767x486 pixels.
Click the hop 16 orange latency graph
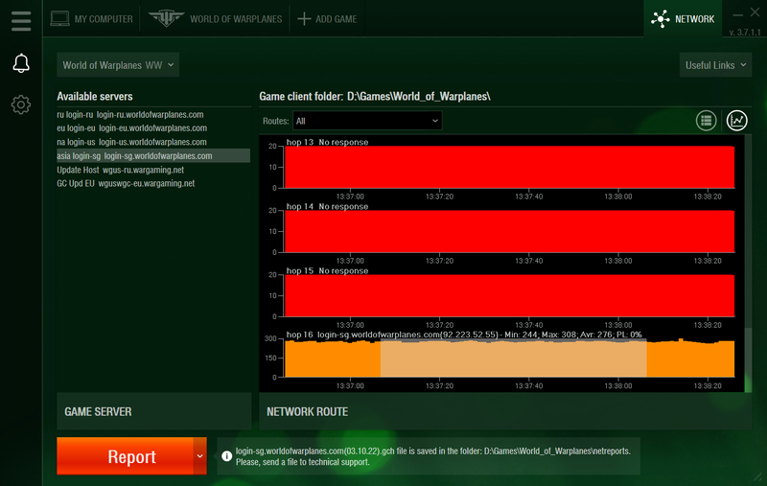click(x=509, y=359)
